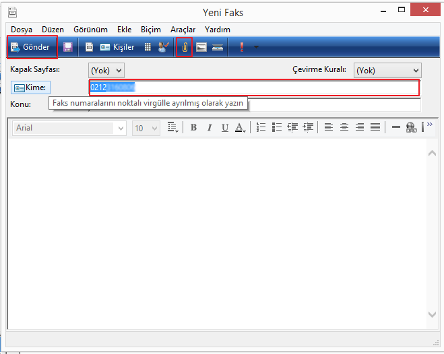Click the decrease indent icon

[292, 127]
